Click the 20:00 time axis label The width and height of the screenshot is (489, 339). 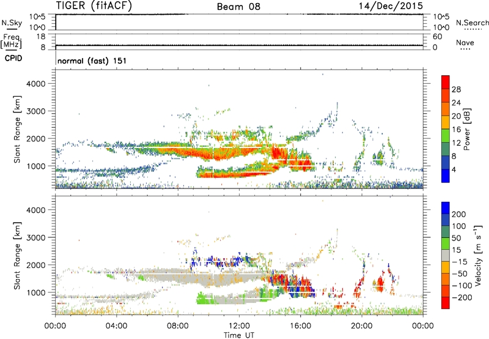tap(361, 326)
